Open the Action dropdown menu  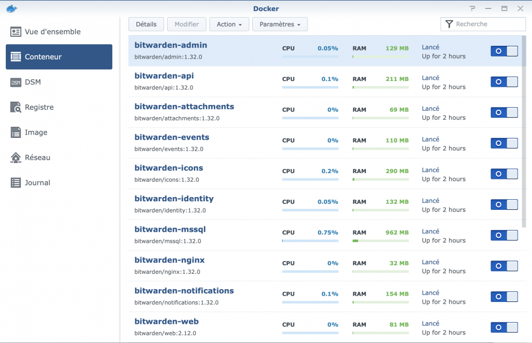point(229,24)
